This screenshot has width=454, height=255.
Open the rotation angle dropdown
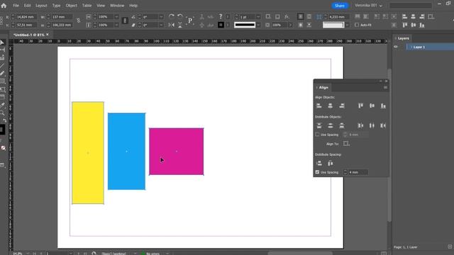coord(161,17)
